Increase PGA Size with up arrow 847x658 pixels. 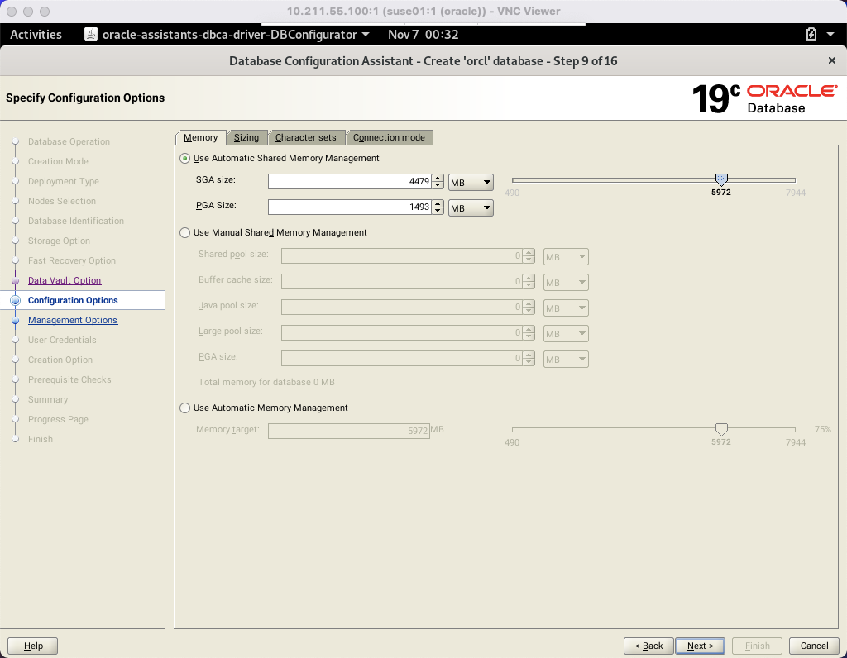(438, 203)
